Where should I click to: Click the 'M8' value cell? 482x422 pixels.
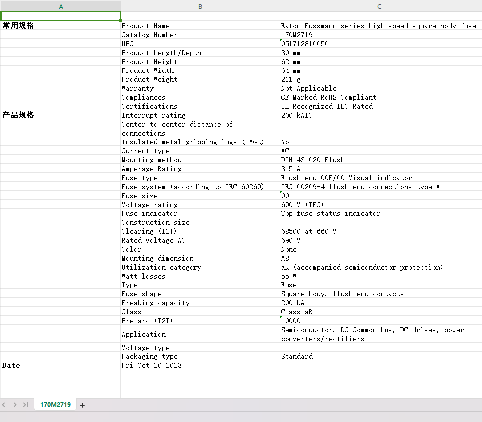380,258
